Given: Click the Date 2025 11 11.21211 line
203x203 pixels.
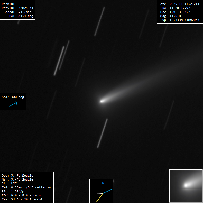Looking at the screenshot, I should tap(179, 4).
